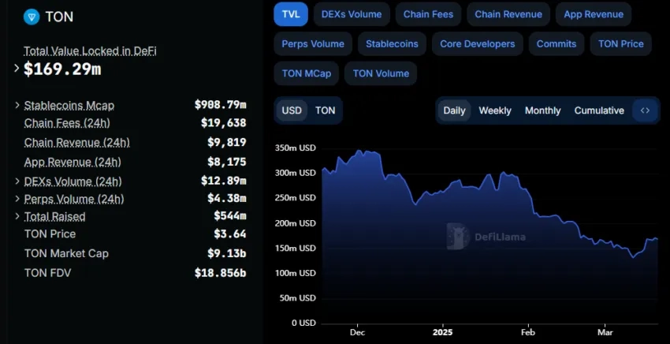Switch the chart denomination to TON

tap(326, 110)
